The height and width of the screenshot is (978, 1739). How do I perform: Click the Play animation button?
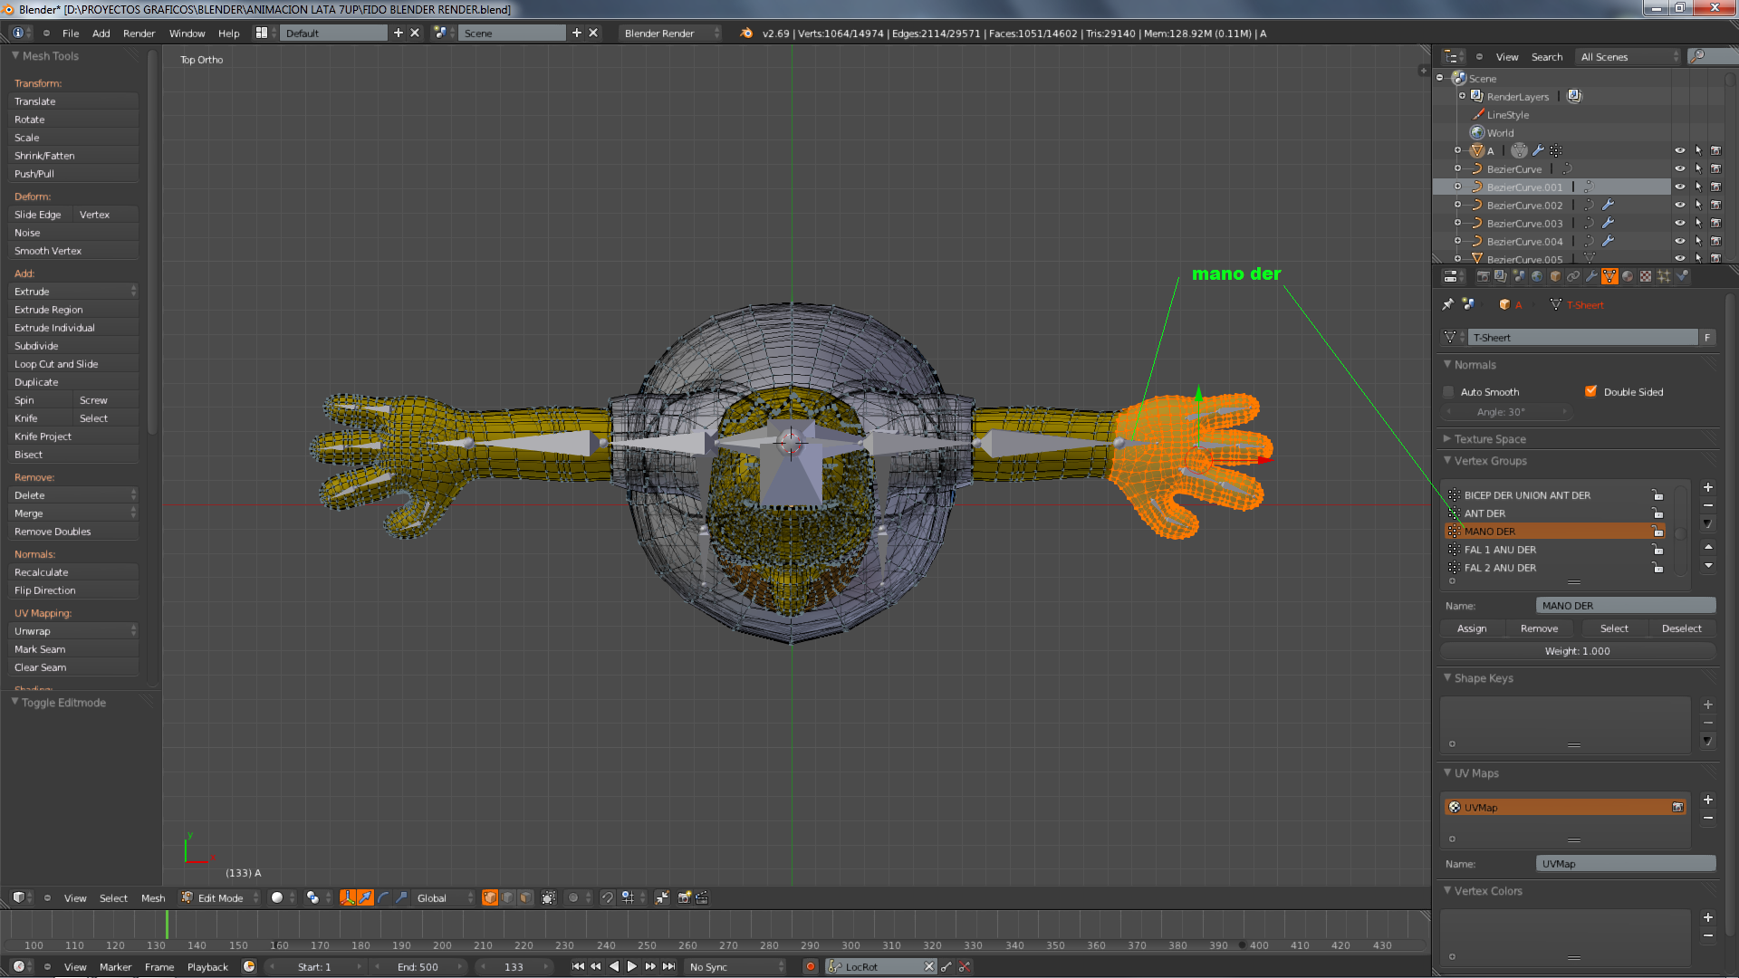tap(632, 966)
